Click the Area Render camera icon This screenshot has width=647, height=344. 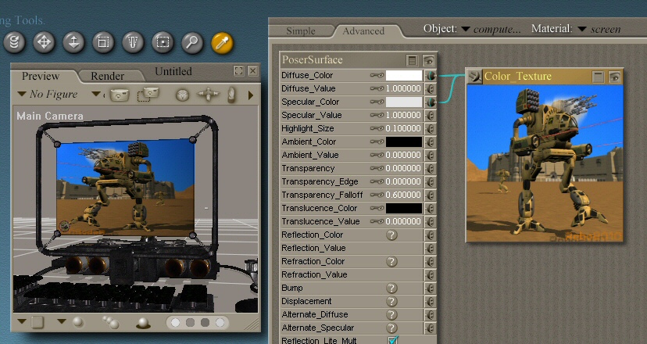pyautogui.click(x=148, y=94)
